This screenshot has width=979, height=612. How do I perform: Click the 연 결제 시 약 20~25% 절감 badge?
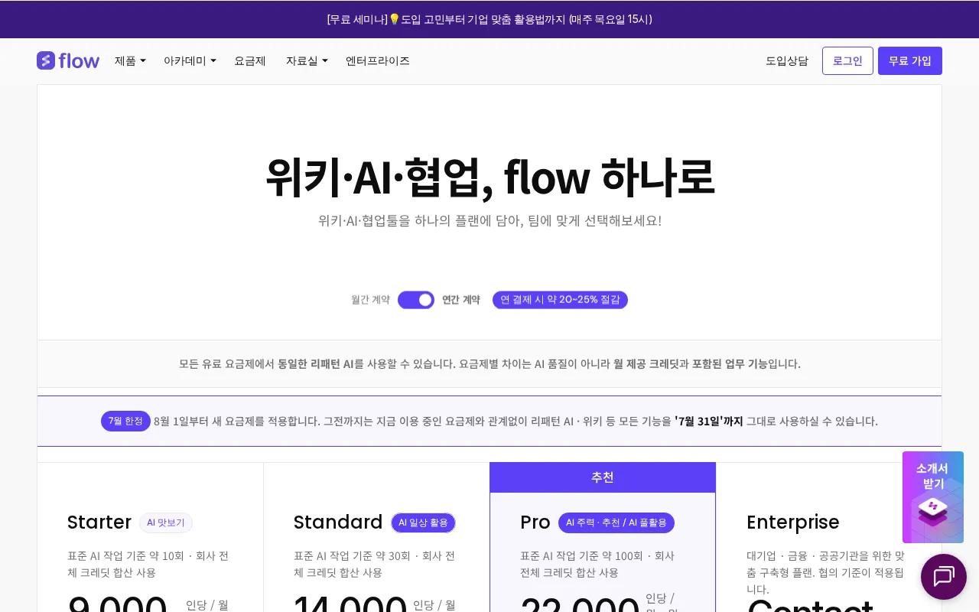point(560,300)
